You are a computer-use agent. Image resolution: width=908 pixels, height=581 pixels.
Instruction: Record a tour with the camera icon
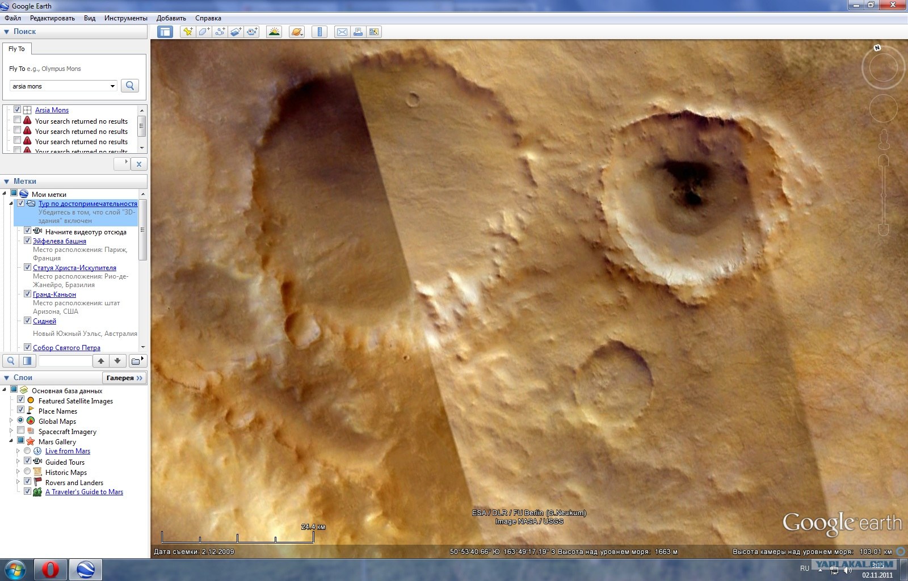(x=252, y=32)
